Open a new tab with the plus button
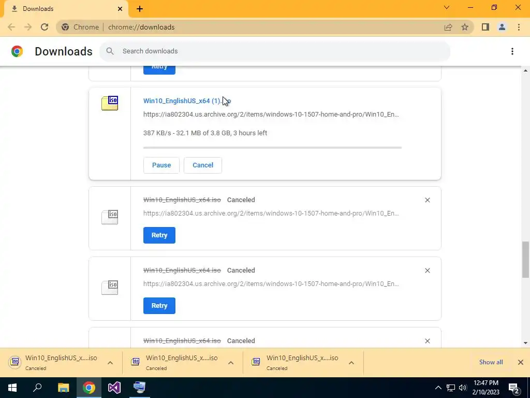The image size is (530, 398). [x=140, y=9]
